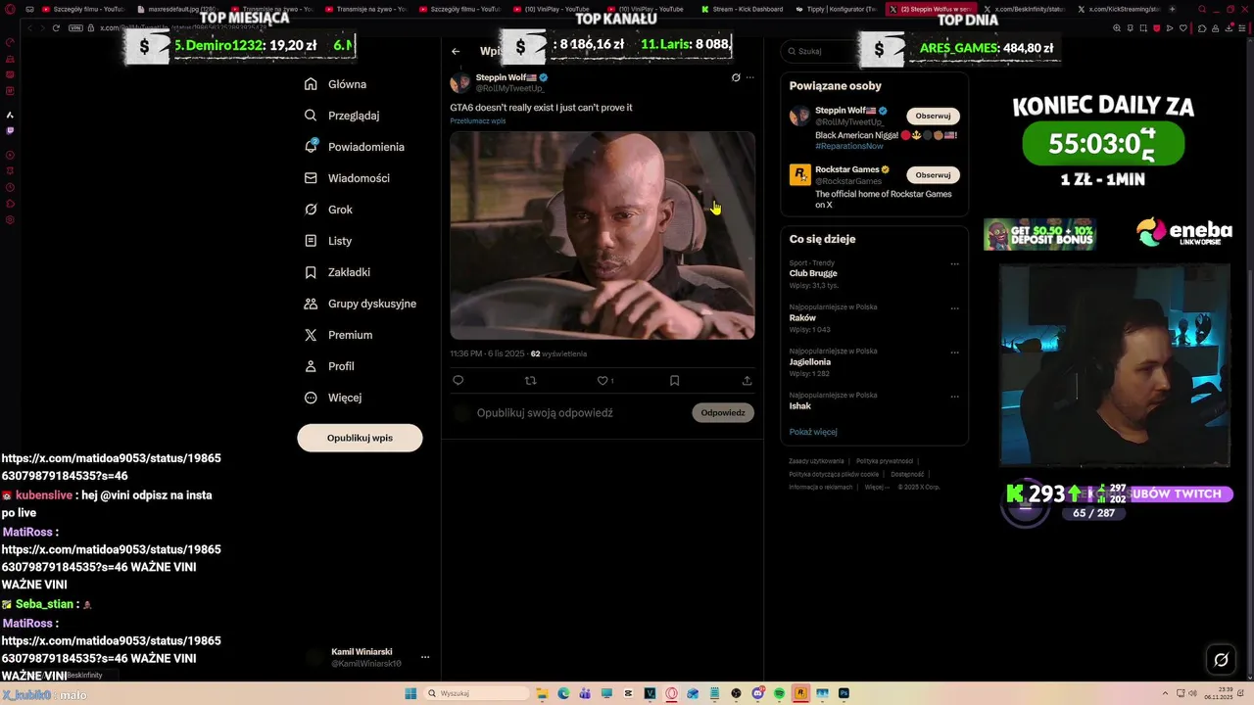Open Microsoft Edge from the taskbar

point(563,693)
